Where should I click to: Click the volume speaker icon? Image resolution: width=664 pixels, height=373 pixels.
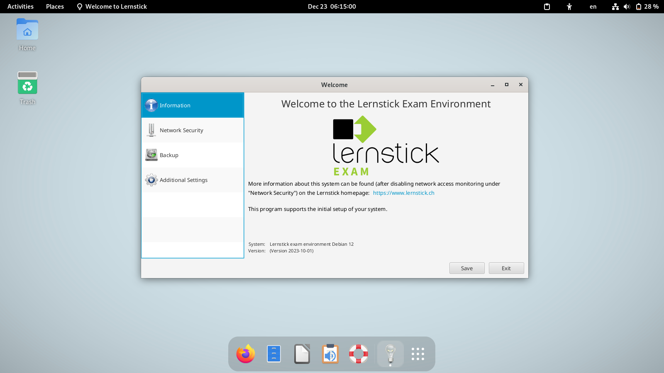[627, 7]
